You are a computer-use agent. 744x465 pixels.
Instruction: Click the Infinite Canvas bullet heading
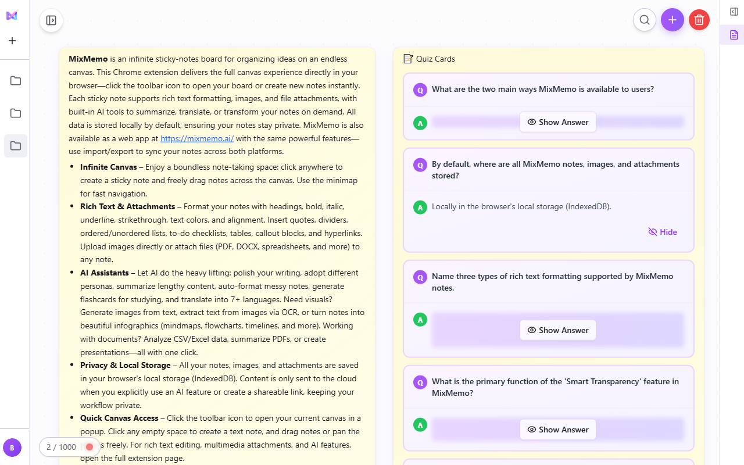pyautogui.click(x=109, y=167)
